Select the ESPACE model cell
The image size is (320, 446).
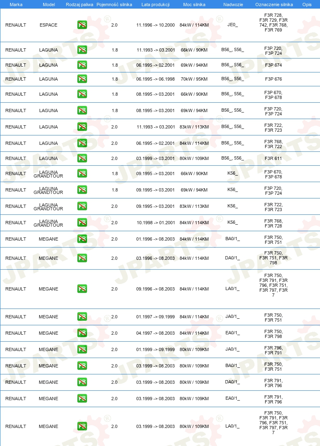click(49, 25)
